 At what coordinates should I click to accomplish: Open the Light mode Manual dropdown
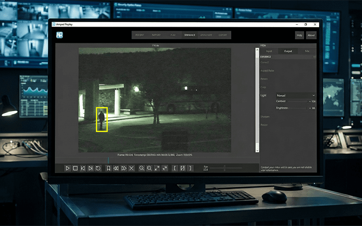click(295, 95)
